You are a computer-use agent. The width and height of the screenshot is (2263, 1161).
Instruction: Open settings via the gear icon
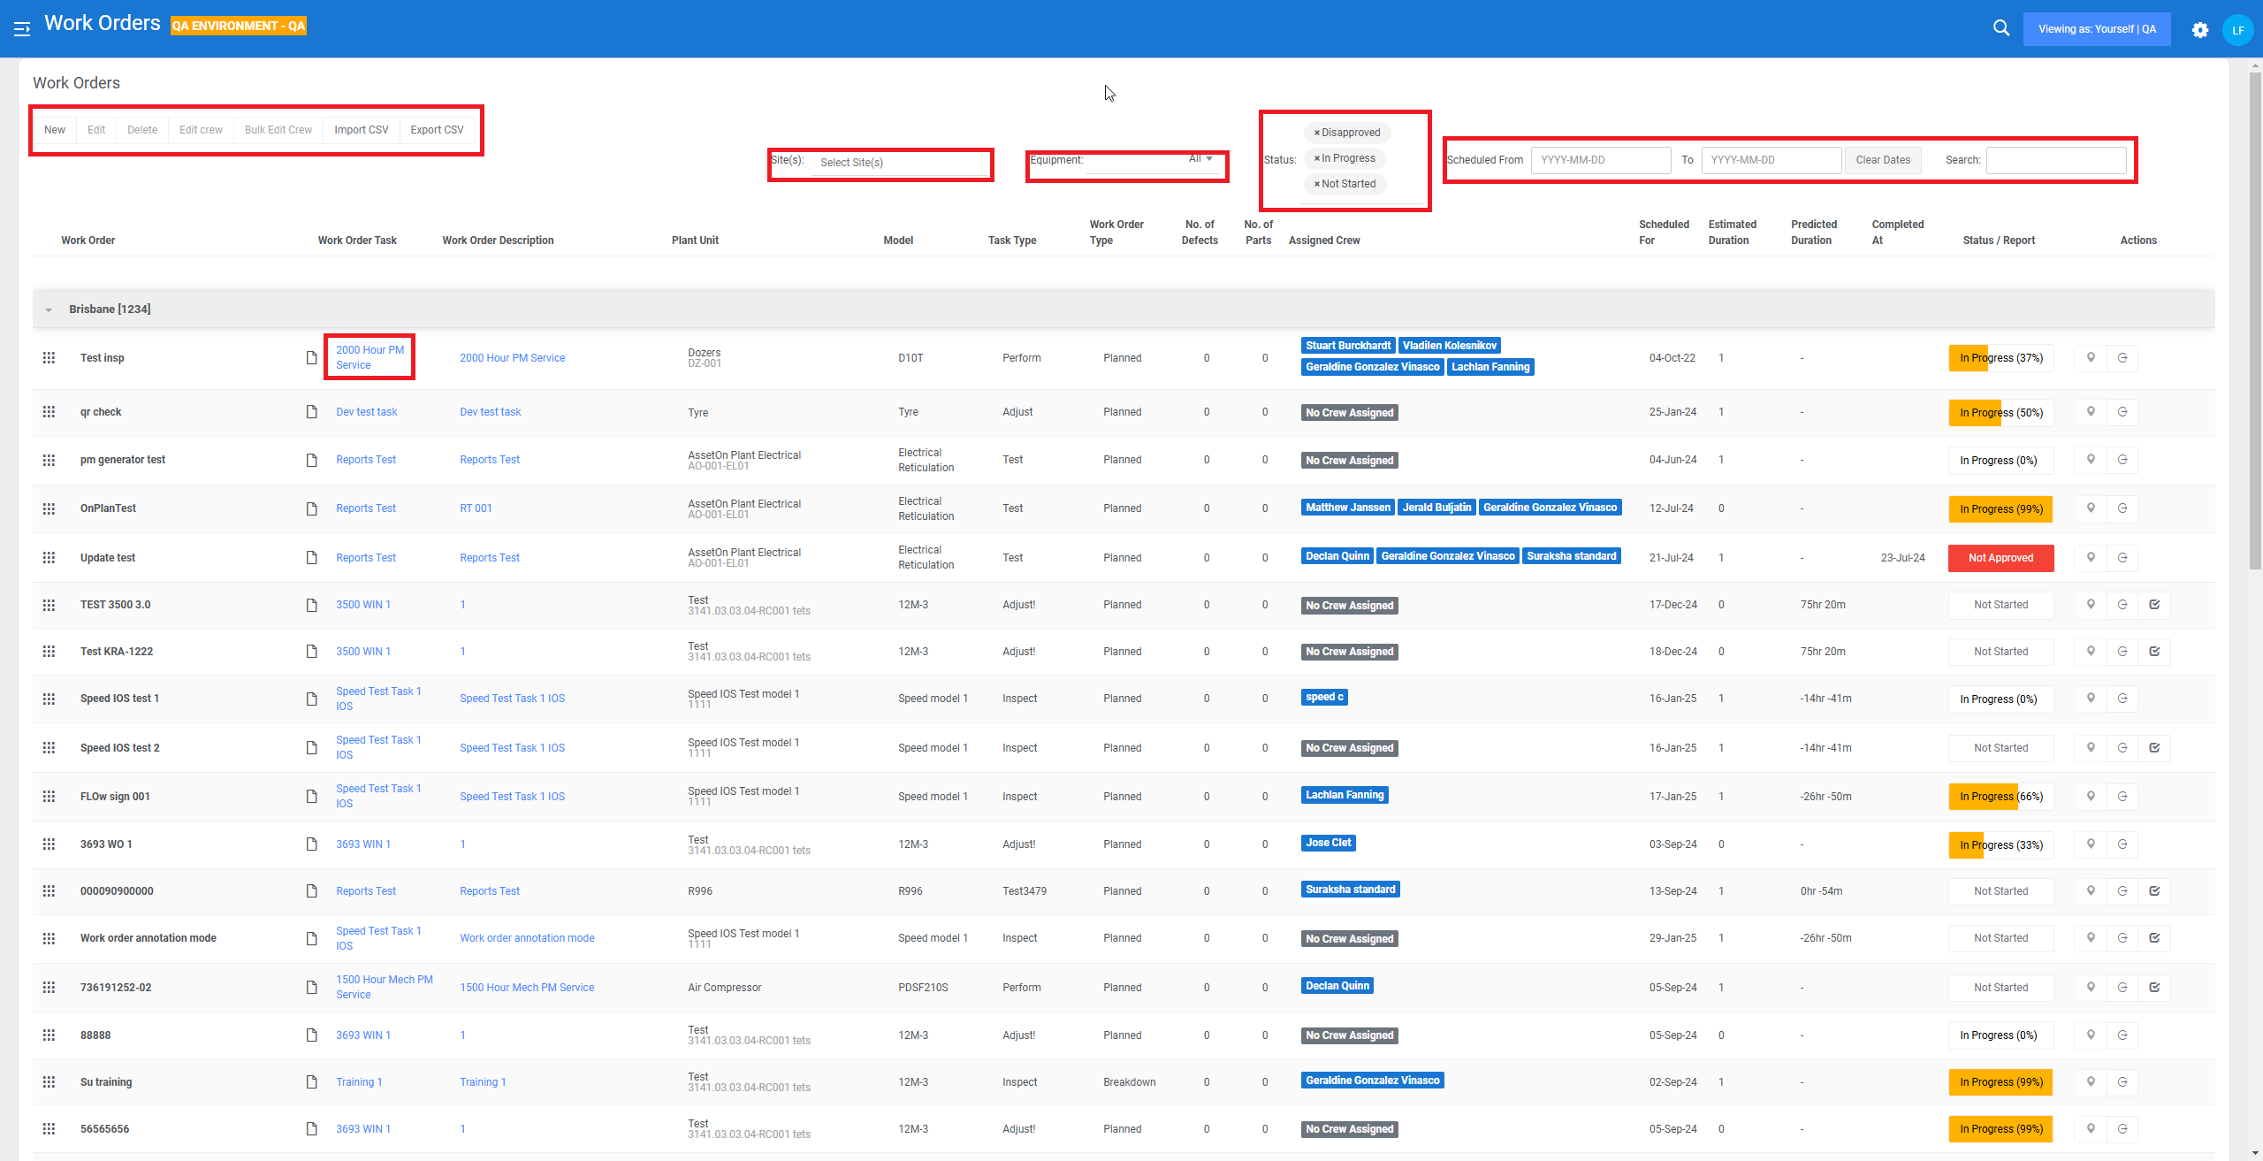[x=2200, y=30]
